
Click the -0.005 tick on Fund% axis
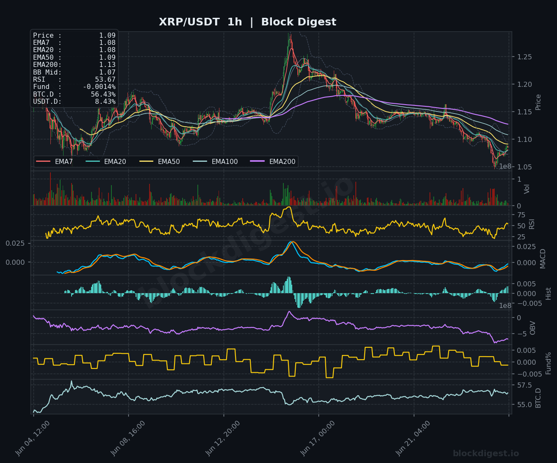[529, 374]
